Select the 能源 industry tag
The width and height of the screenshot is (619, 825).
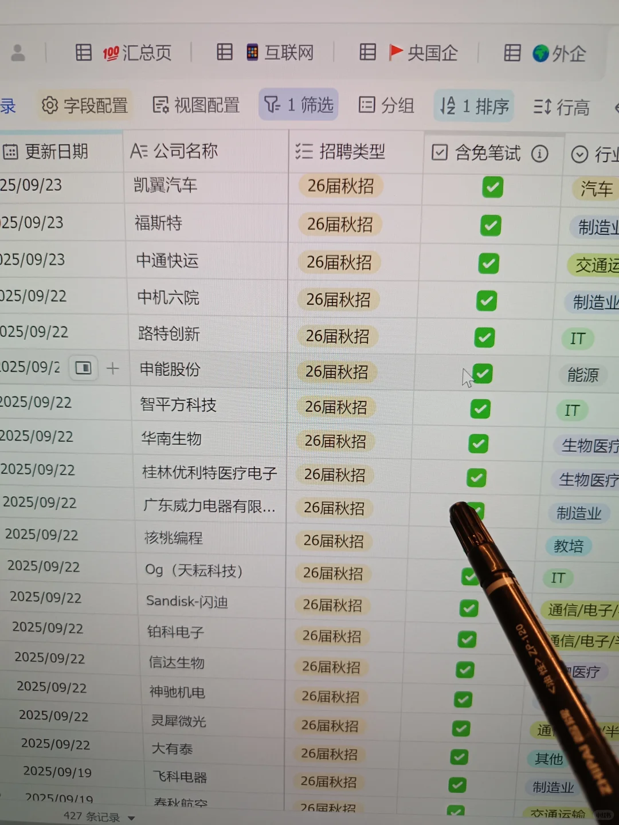click(x=582, y=375)
